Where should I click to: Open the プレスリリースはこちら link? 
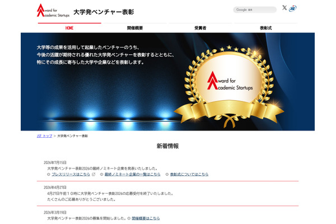click(x=71, y=174)
